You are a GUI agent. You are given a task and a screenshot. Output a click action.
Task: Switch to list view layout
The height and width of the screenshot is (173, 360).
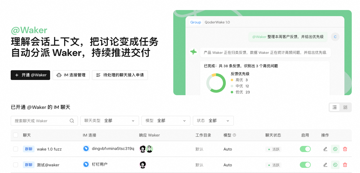pyautogui.click(x=335, y=107)
